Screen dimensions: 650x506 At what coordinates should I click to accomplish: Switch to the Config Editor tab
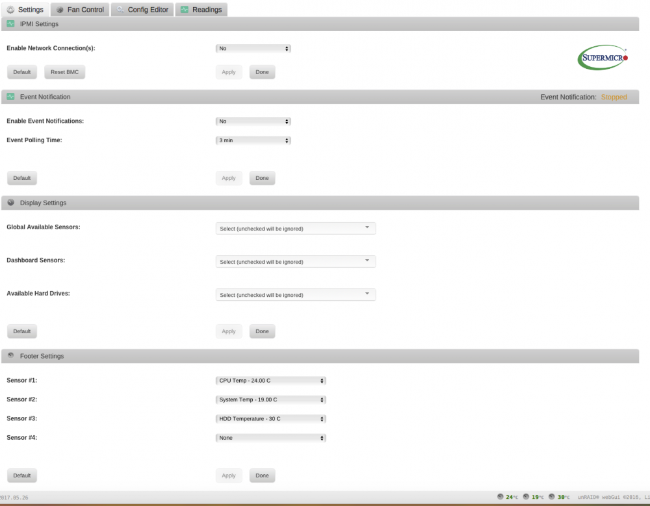coord(142,10)
